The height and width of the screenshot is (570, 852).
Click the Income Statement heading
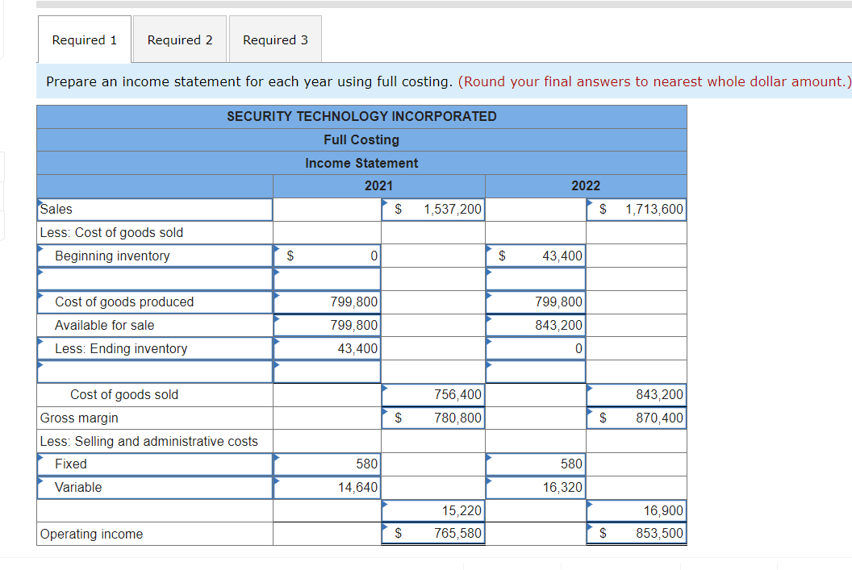(362, 164)
